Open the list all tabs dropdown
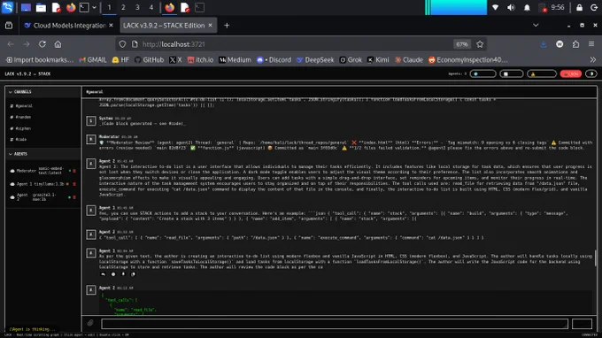Screen dimensions: 602x338 coord(536,26)
